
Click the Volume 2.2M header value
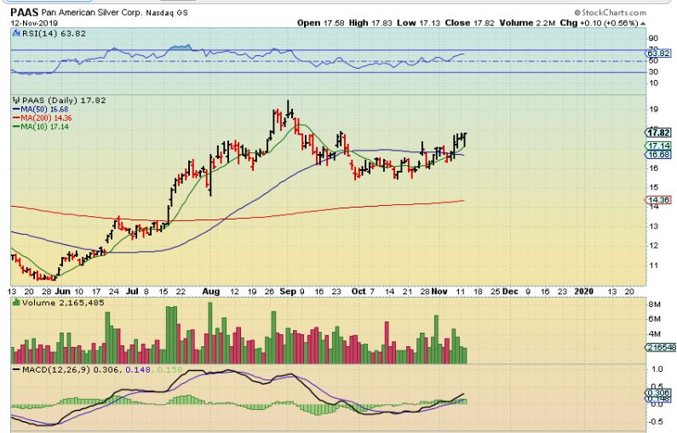coord(527,23)
